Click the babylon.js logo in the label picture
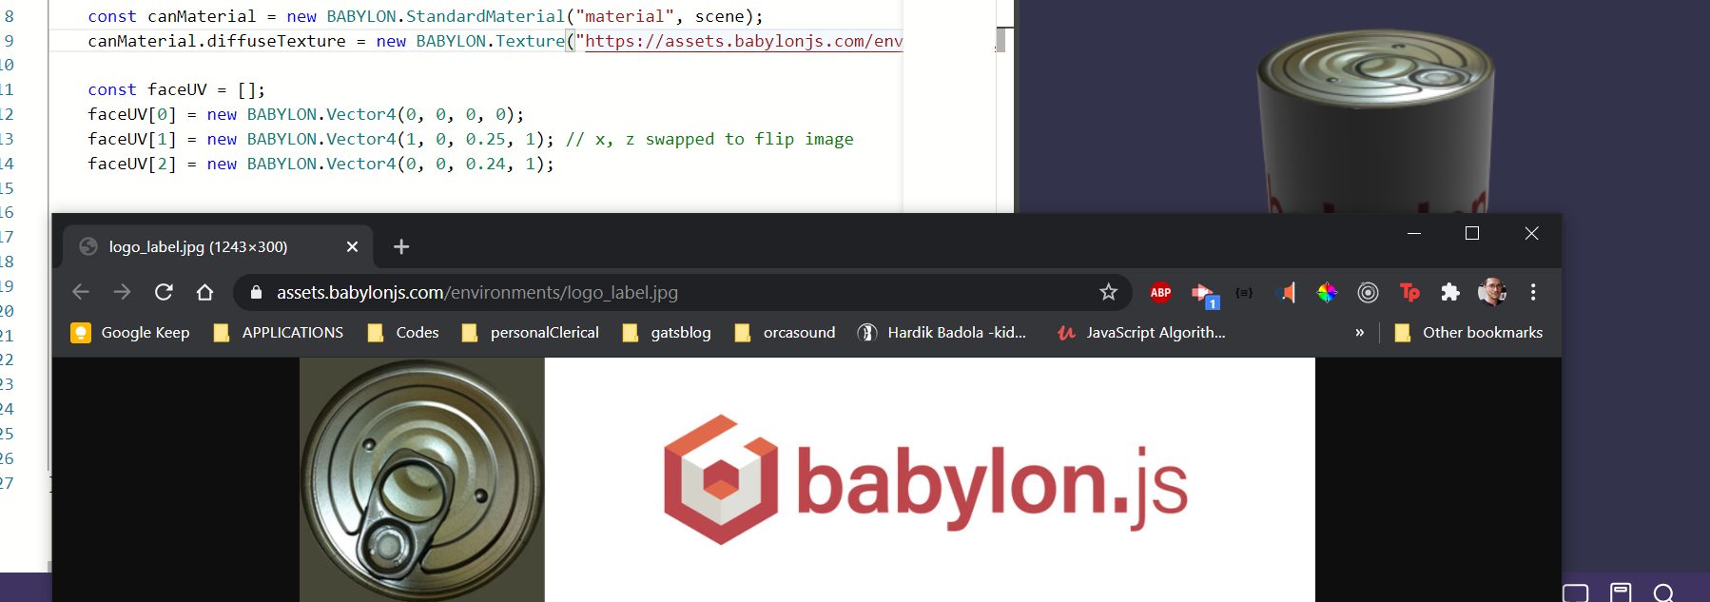 point(925,480)
